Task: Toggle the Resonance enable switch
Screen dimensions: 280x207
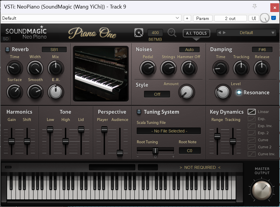Action: coord(239,92)
